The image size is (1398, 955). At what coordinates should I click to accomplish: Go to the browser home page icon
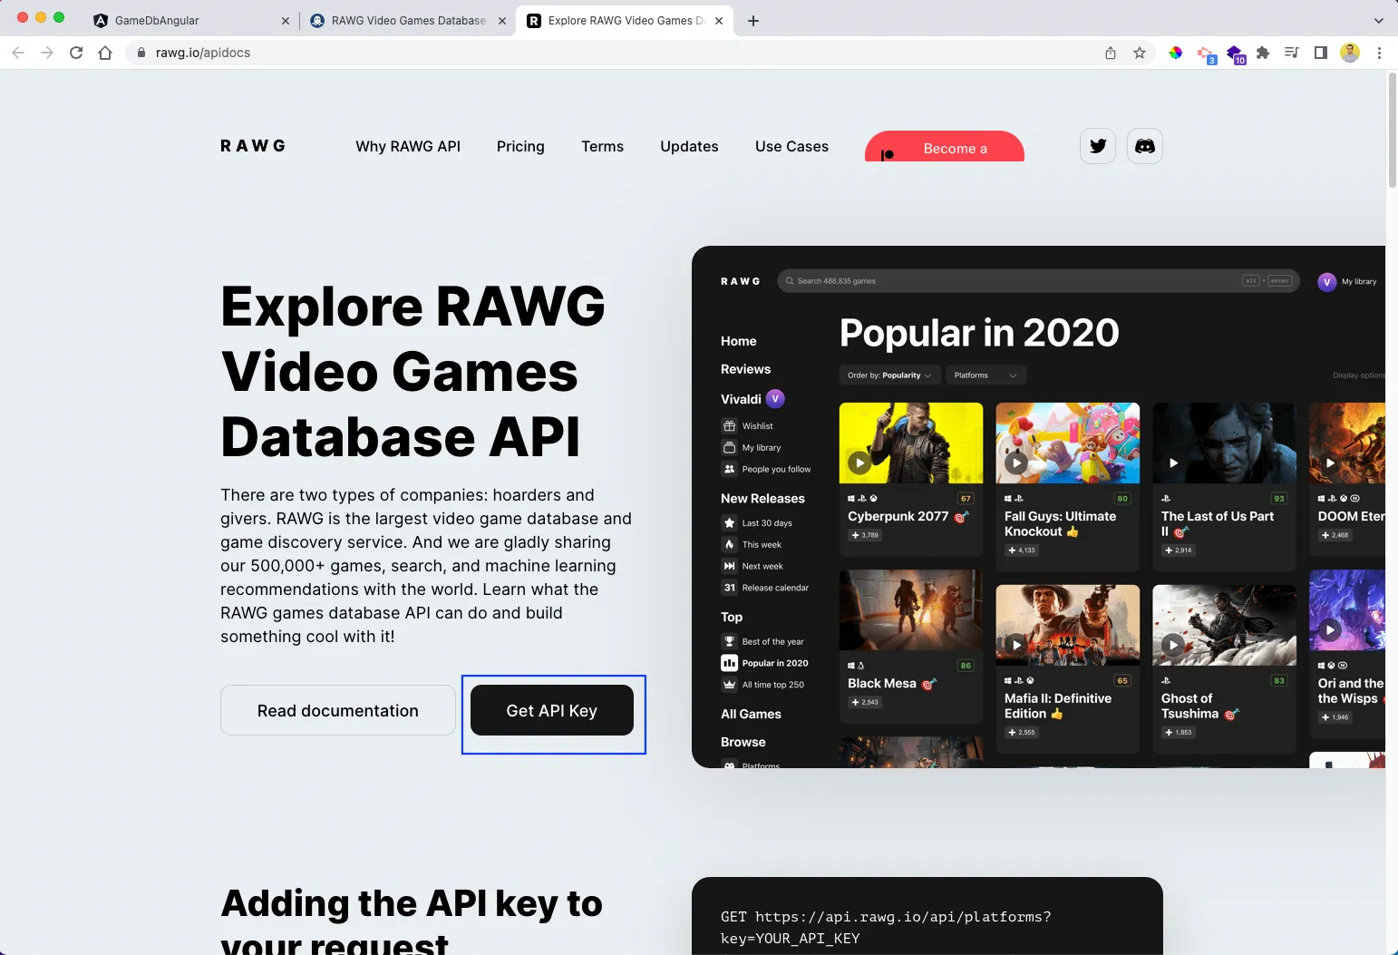pyautogui.click(x=105, y=53)
